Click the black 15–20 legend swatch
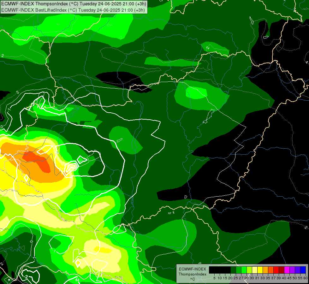309x284 pixels. coord(228,270)
